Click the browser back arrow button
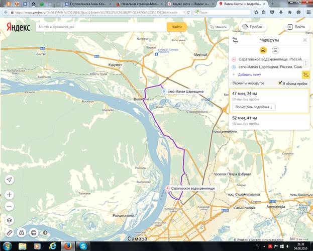Viewport: 313px width, 251px height. (6, 12)
